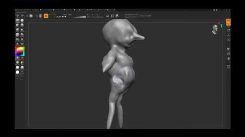The height and width of the screenshot is (137, 245).
Task: Select the hPolish brush in fourth row
Action: pos(22,35)
